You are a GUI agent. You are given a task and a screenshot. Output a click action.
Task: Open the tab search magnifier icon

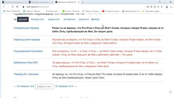click(x=160, y=2)
